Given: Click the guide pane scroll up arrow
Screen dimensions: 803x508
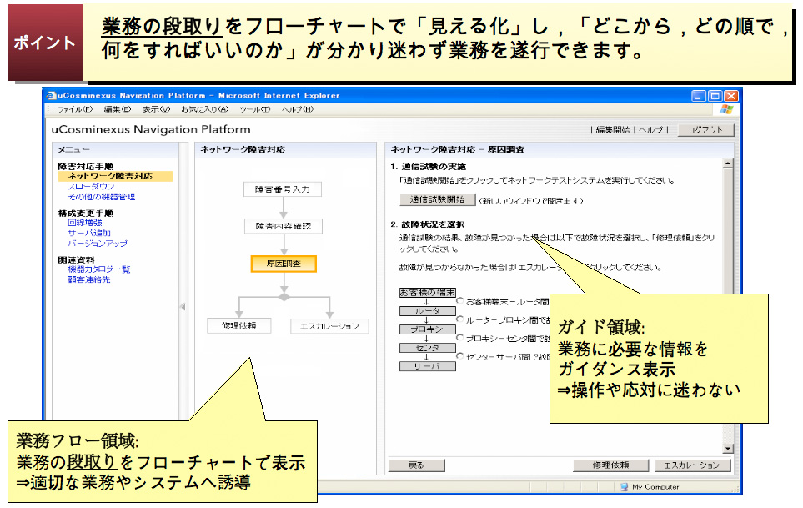Looking at the screenshot, I should coord(728,163).
